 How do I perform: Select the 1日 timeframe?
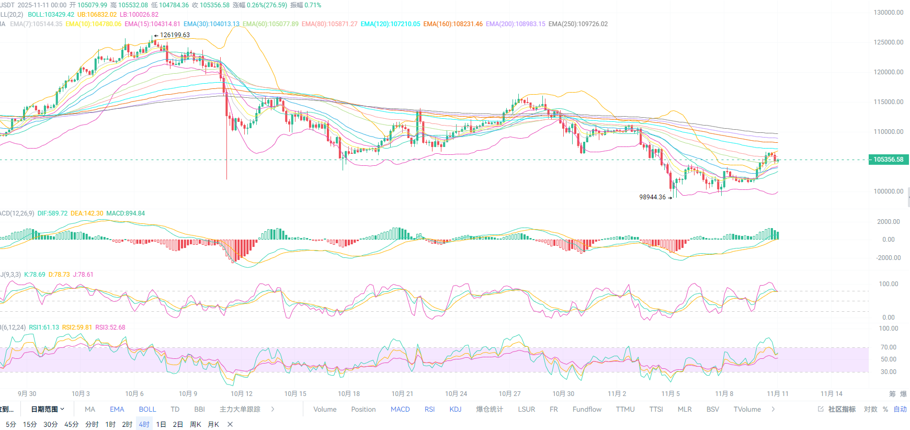coord(161,424)
